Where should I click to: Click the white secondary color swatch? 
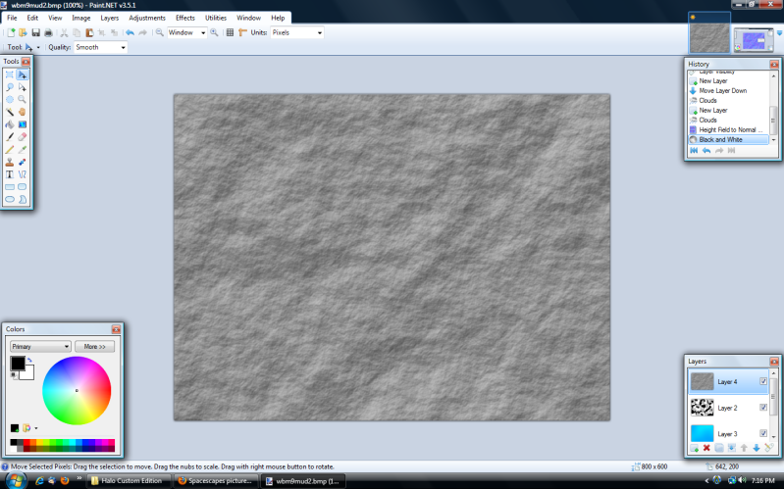click(x=28, y=374)
